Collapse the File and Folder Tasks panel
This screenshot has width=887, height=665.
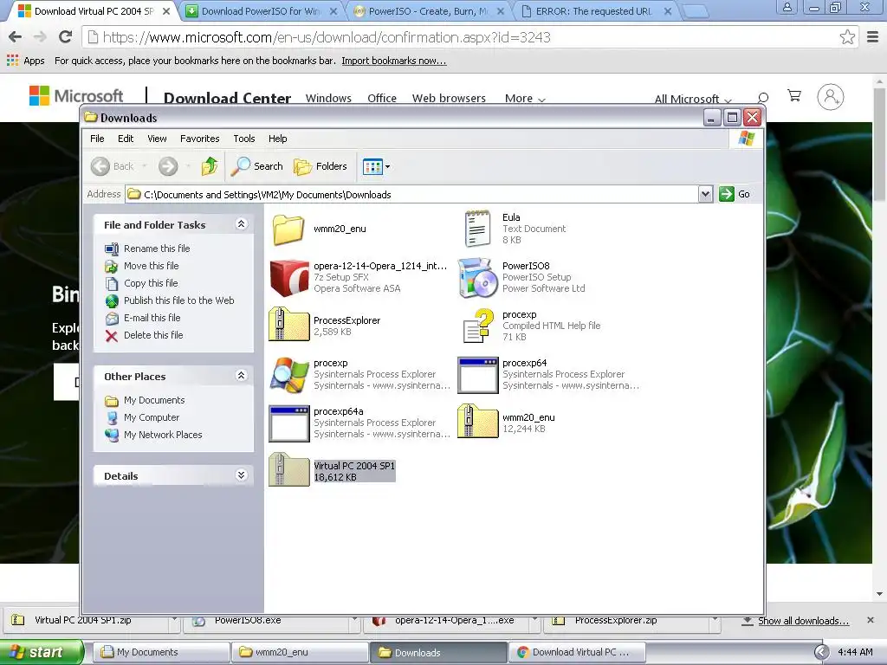[241, 224]
